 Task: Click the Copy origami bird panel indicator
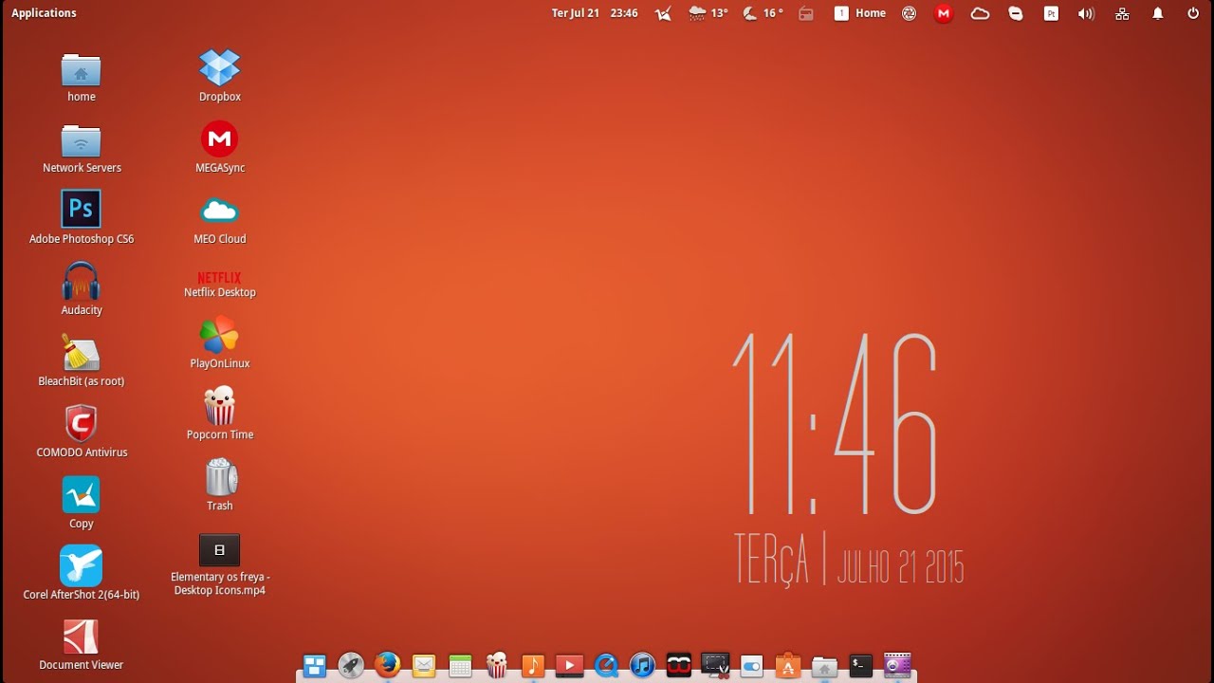pyautogui.click(x=663, y=13)
